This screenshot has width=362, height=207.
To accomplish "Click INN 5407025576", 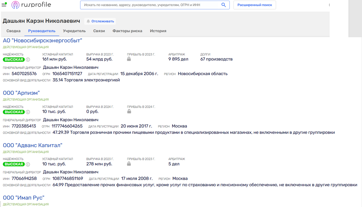I will pos(24,74).
